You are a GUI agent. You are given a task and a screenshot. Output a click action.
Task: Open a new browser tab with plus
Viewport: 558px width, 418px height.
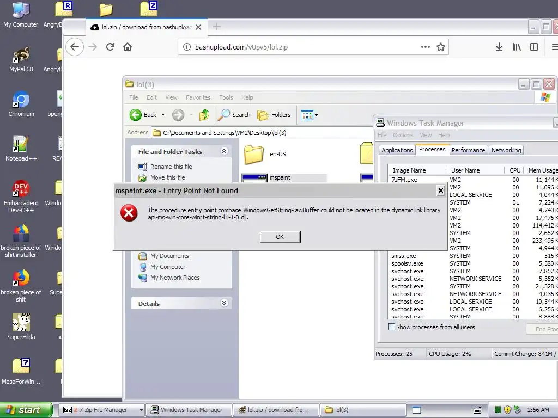217,27
